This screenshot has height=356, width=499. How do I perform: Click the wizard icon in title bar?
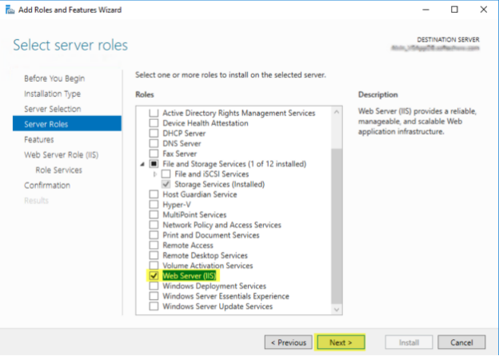click(9, 10)
